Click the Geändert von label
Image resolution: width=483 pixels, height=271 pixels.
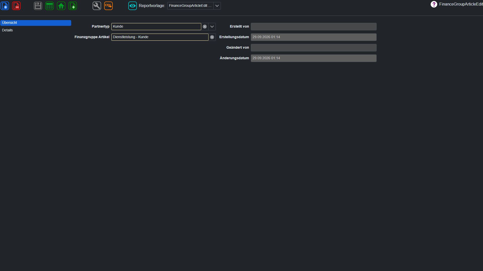pos(238,47)
